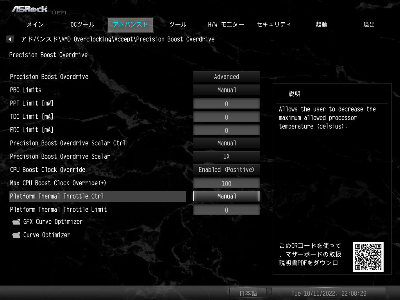Select the EDC Limit [mA] label
Image resolution: width=400 pixels, height=300 pixels.
tap(32, 130)
